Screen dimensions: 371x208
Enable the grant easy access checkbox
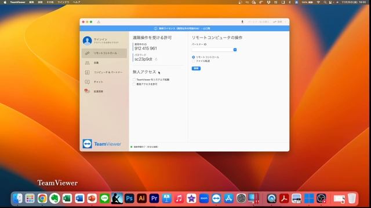(134, 84)
